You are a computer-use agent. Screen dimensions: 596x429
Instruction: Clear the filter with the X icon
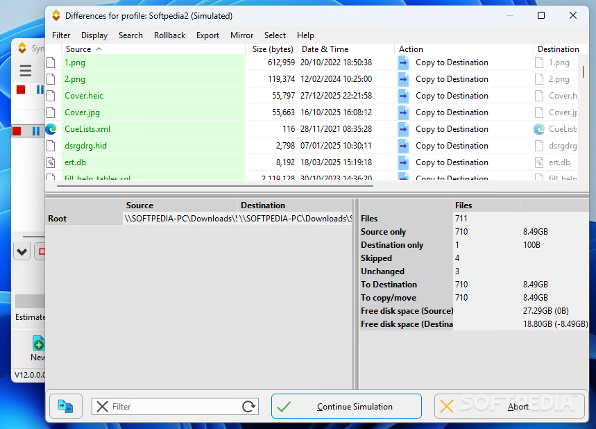(x=102, y=407)
